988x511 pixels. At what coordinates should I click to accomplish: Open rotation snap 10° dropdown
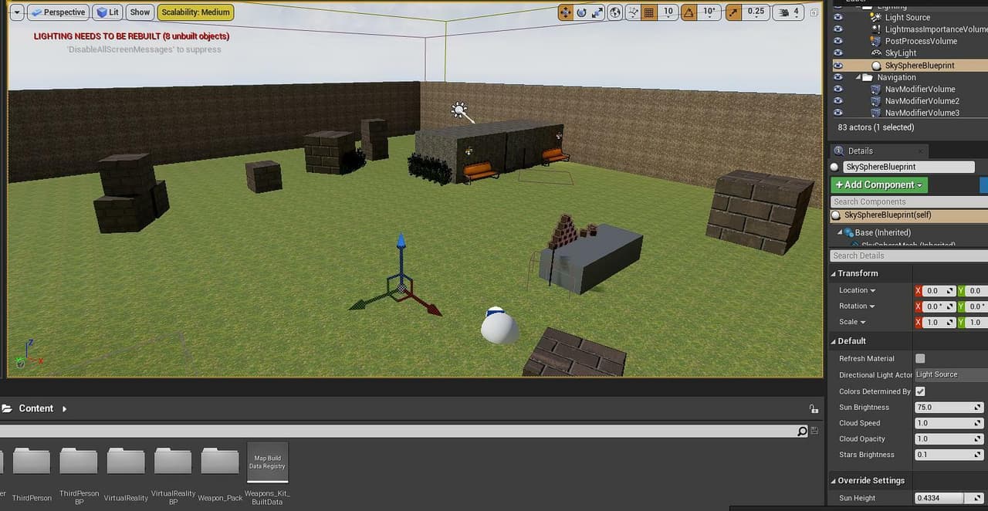point(709,12)
